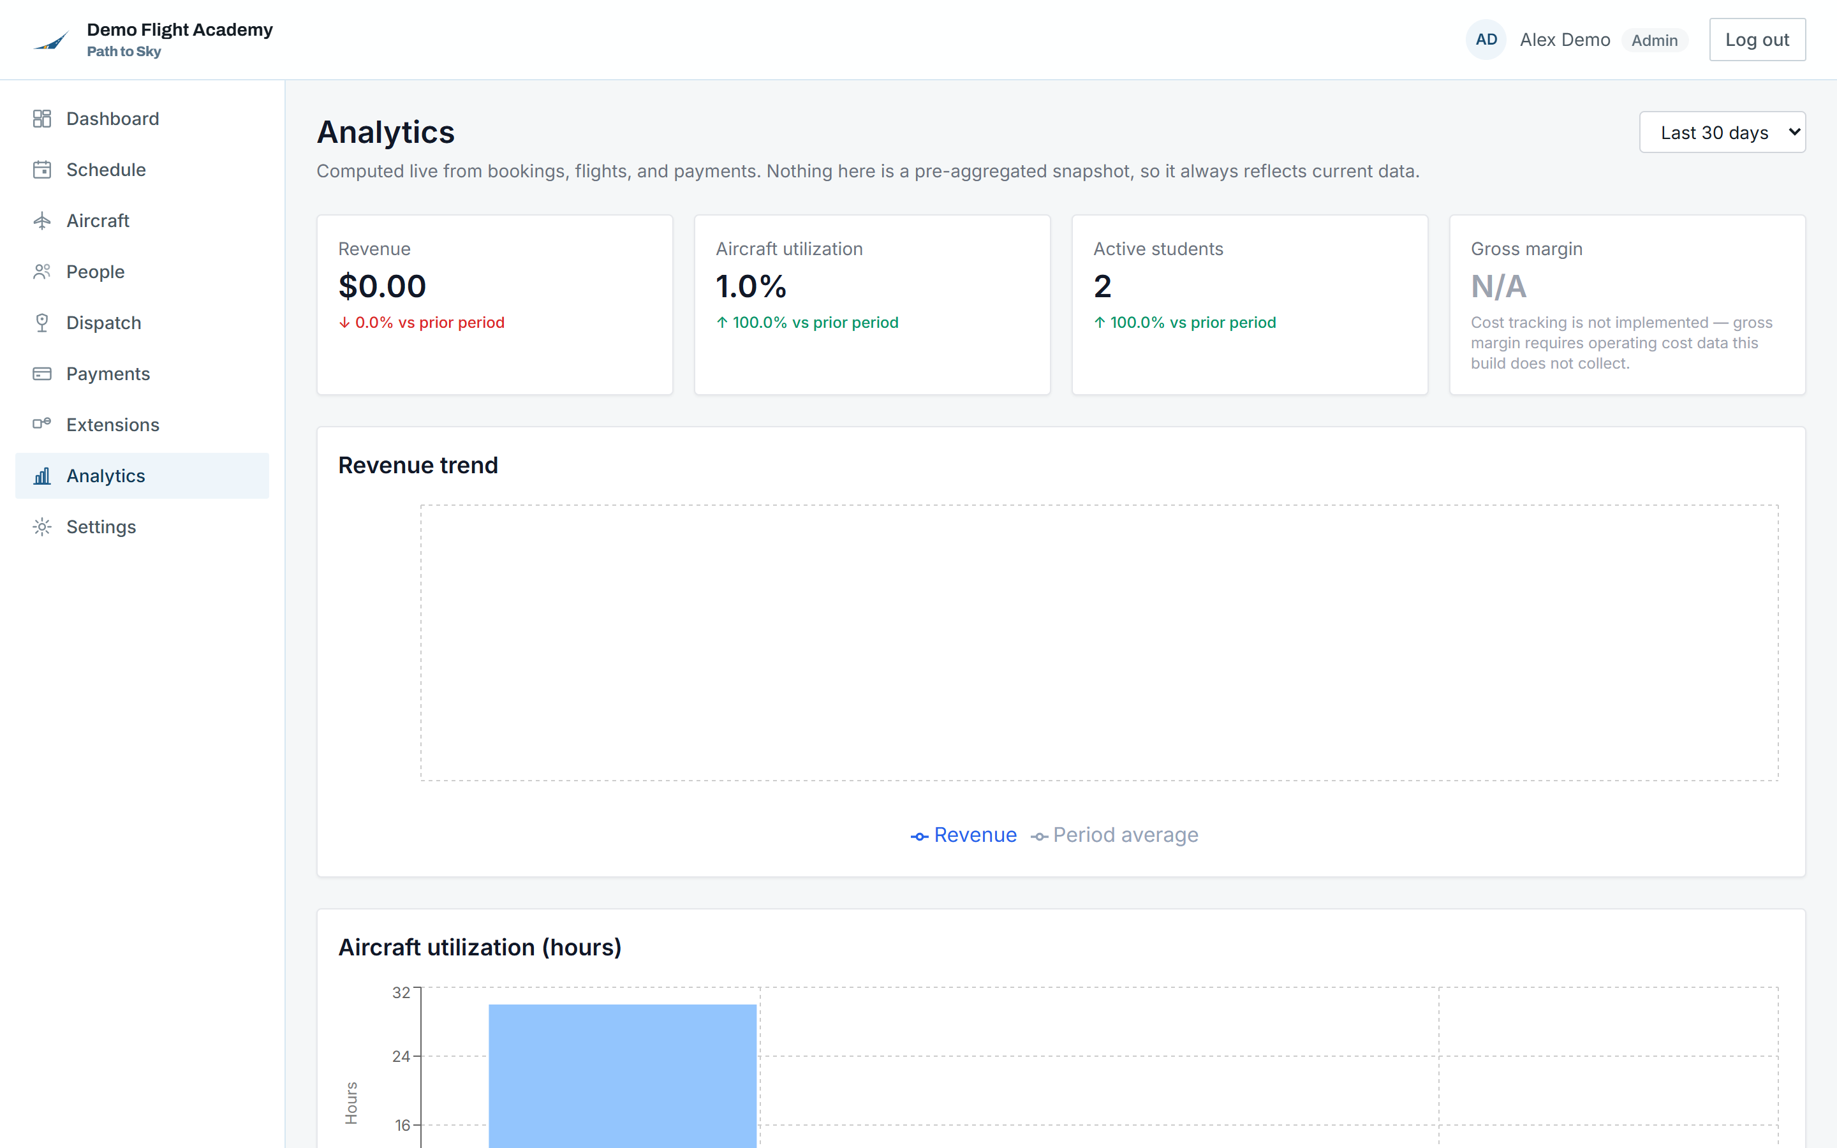Click the Demo Flight Academy title
This screenshot has width=1837, height=1148.
(x=180, y=29)
